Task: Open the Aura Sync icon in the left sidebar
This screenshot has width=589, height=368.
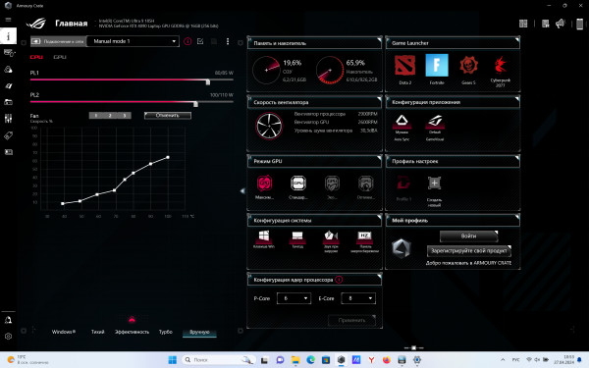Action: pos(8,70)
